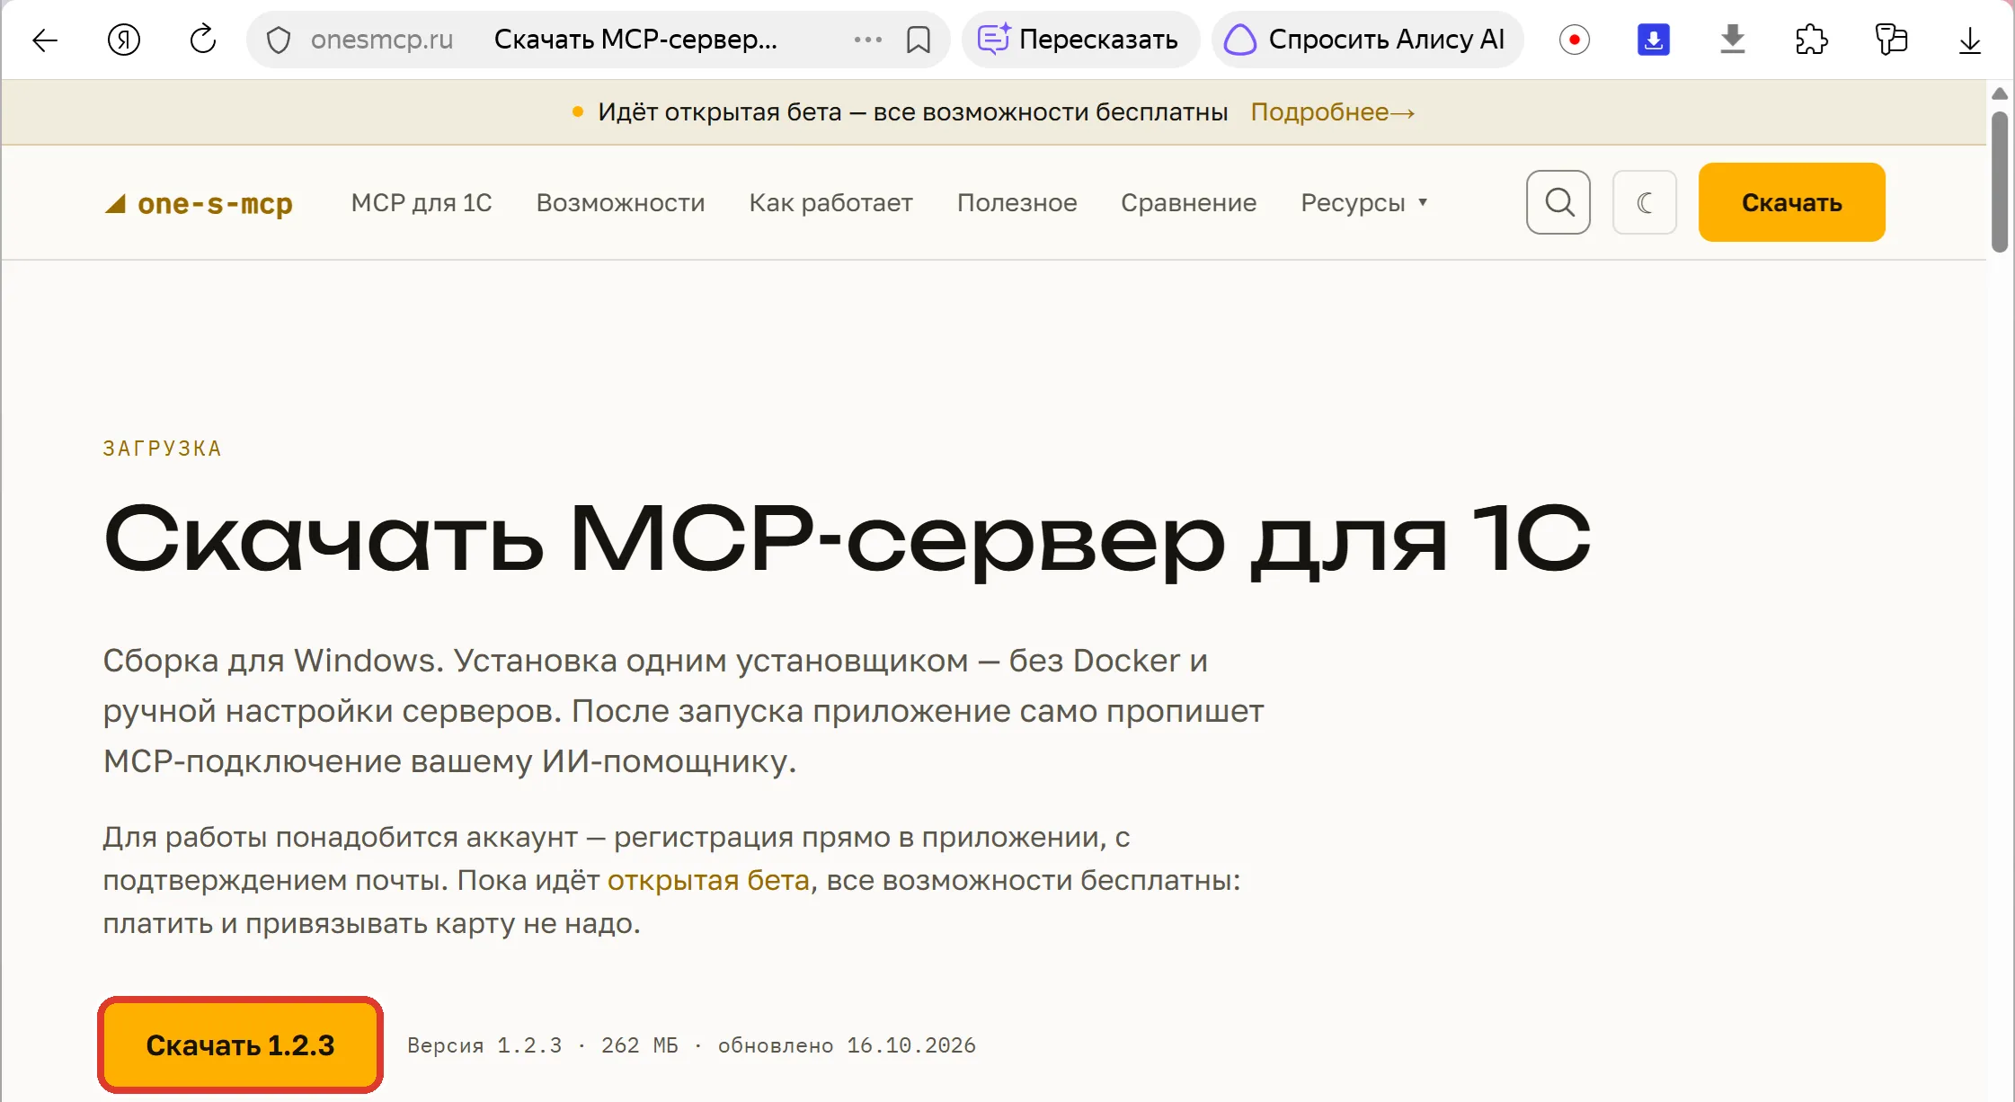The image size is (2015, 1102).
Task: Click the yellow Скачать header button
Action: pyautogui.click(x=1791, y=202)
